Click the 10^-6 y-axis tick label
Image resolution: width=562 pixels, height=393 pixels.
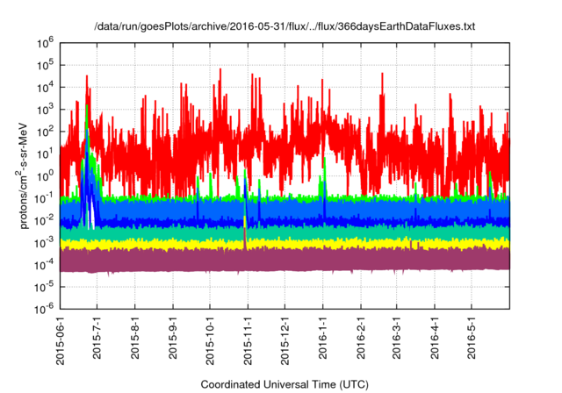pos(44,309)
